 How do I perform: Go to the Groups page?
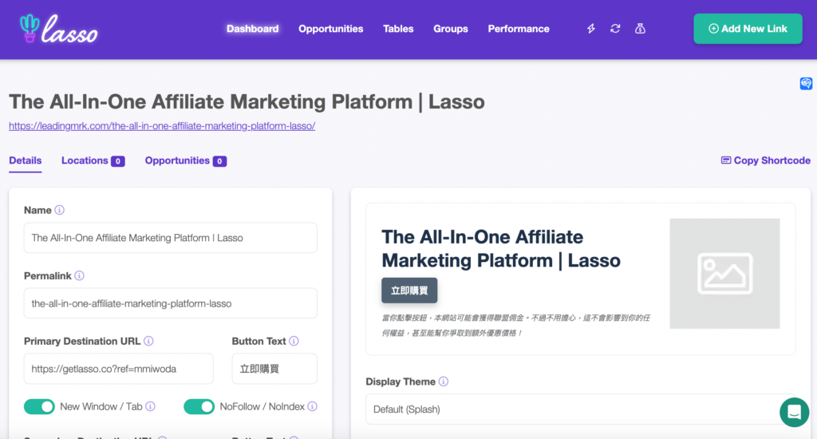[451, 29]
